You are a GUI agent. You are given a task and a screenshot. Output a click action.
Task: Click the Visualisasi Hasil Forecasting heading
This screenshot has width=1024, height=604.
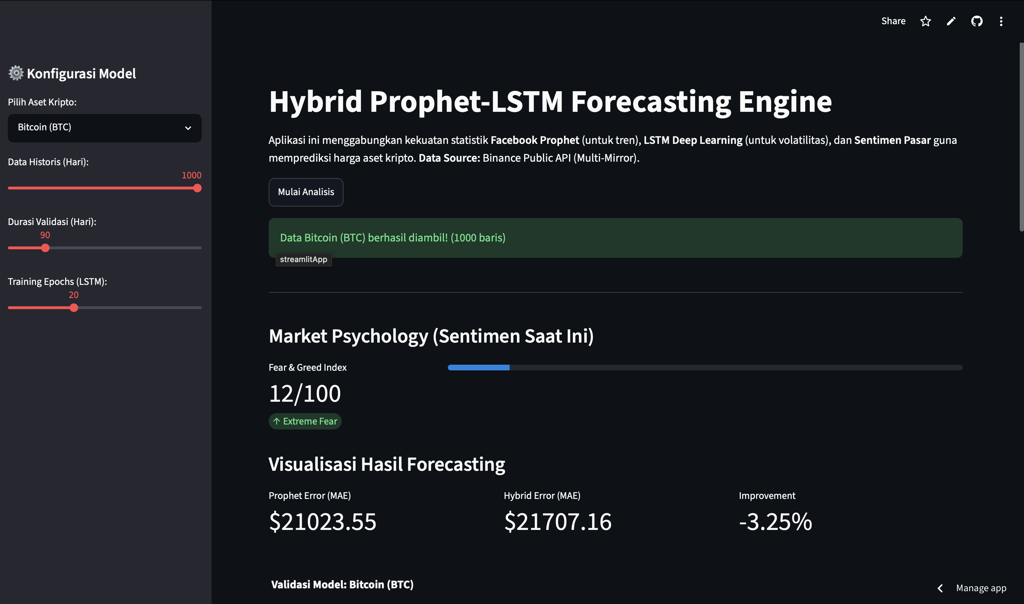pos(387,464)
